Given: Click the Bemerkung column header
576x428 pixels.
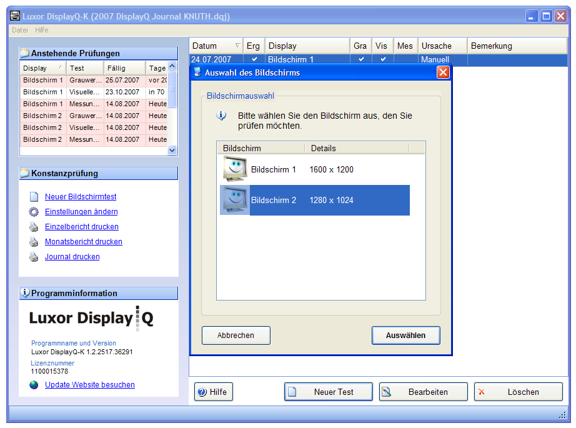Looking at the screenshot, I should [517, 46].
